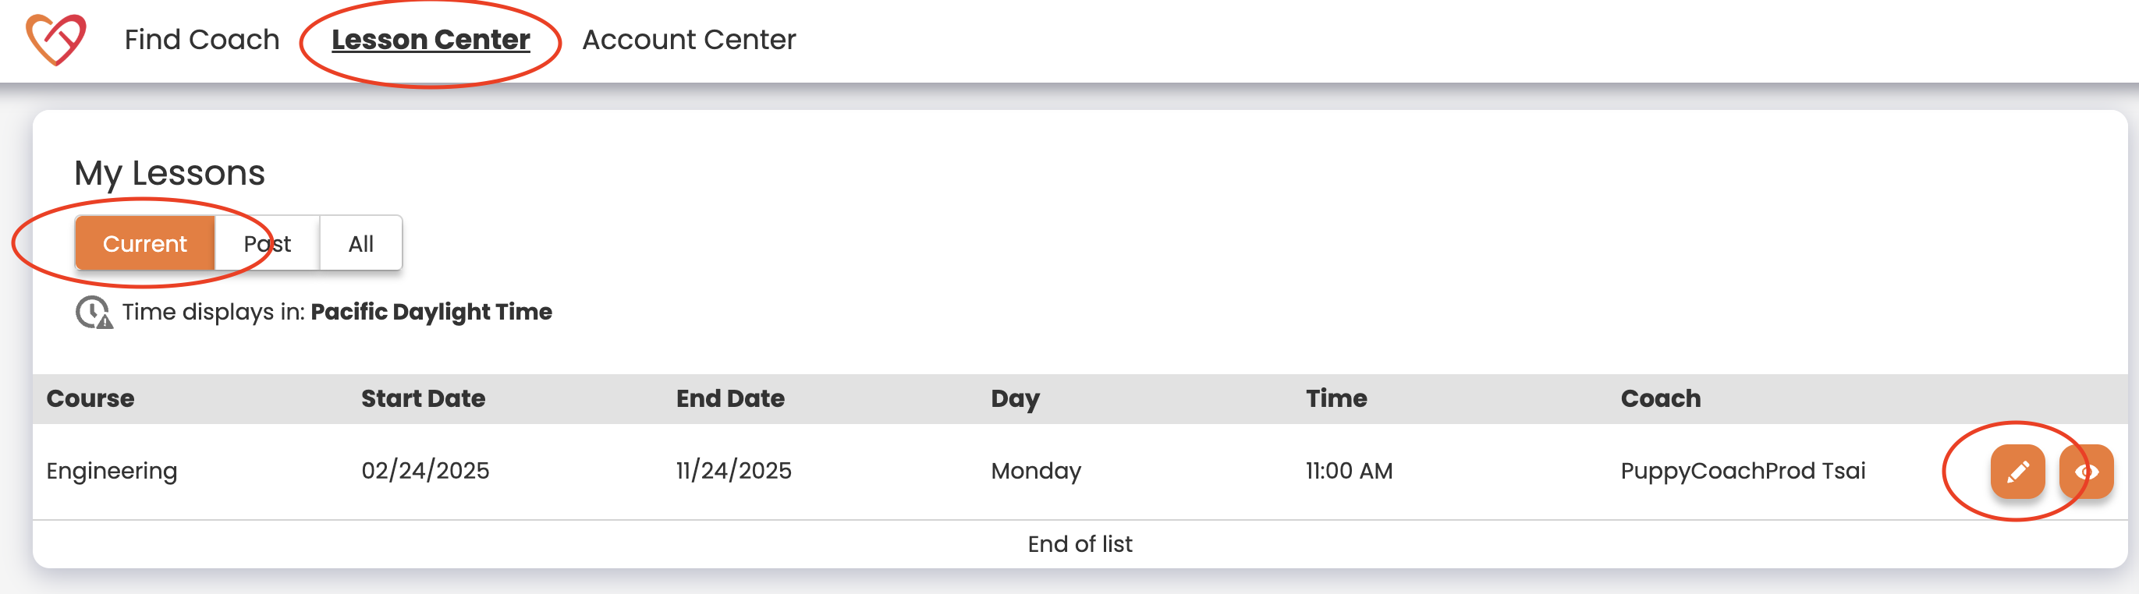Click the End Date column header
The height and width of the screenshot is (594, 2139).
[730, 398]
